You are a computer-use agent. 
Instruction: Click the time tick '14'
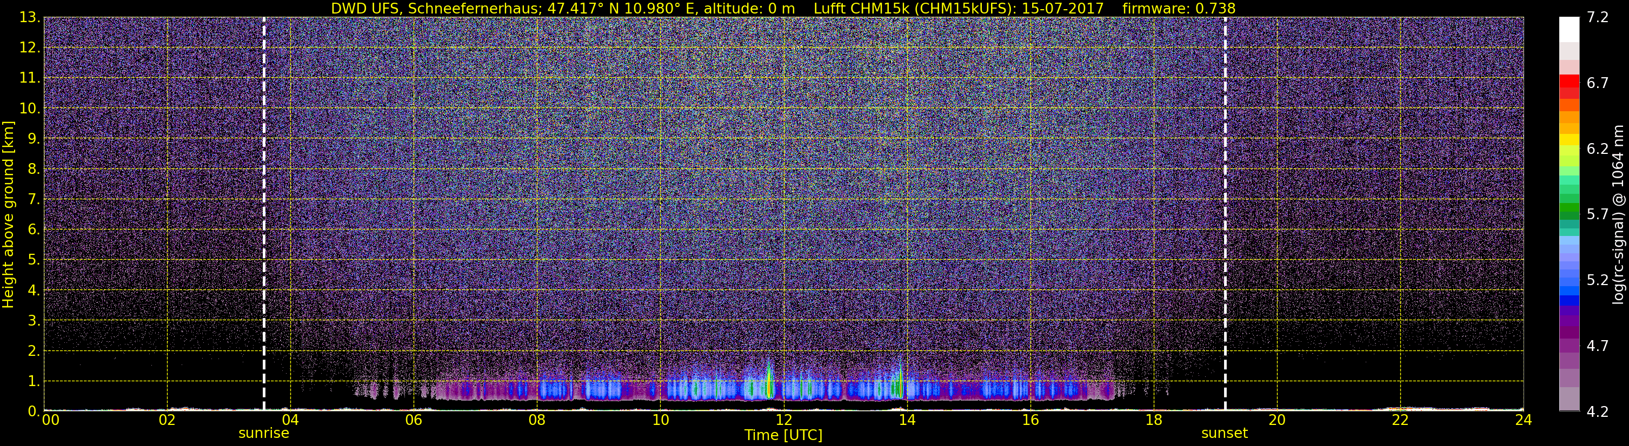click(907, 420)
